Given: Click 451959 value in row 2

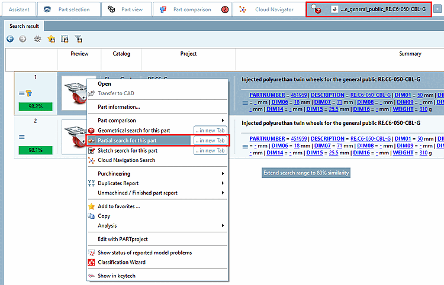Looking at the screenshot, I should (x=299, y=139).
